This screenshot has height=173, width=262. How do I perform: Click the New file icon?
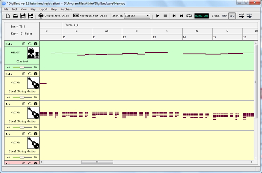tap(8, 16)
